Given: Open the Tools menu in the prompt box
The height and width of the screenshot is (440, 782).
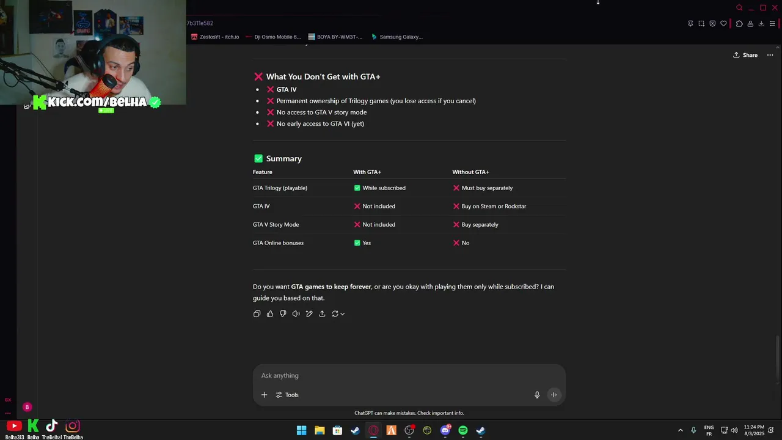Looking at the screenshot, I should tap(287, 395).
